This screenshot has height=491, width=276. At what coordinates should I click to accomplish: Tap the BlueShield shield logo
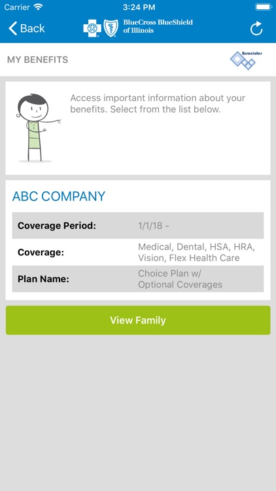pyautogui.click(x=111, y=29)
